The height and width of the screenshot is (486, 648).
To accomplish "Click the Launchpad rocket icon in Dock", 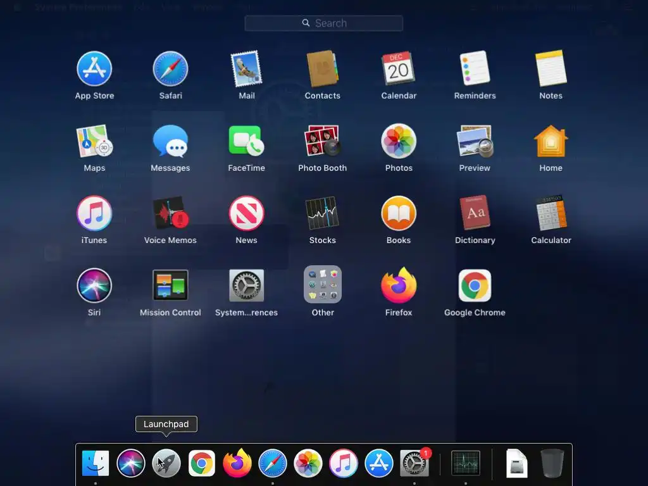I will [166, 463].
